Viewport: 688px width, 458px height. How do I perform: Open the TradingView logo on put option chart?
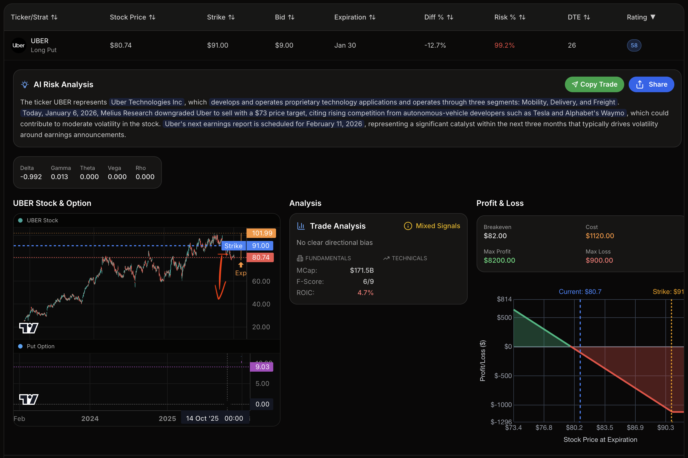(29, 399)
